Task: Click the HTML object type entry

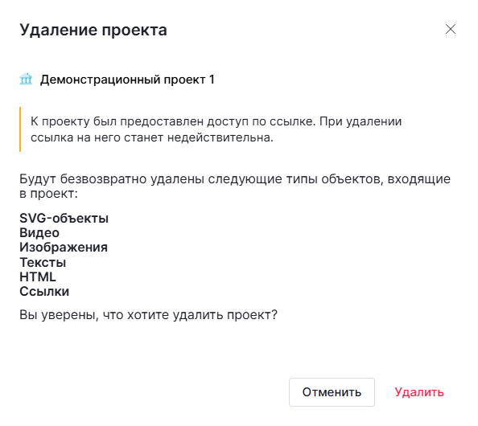Action: click(38, 276)
